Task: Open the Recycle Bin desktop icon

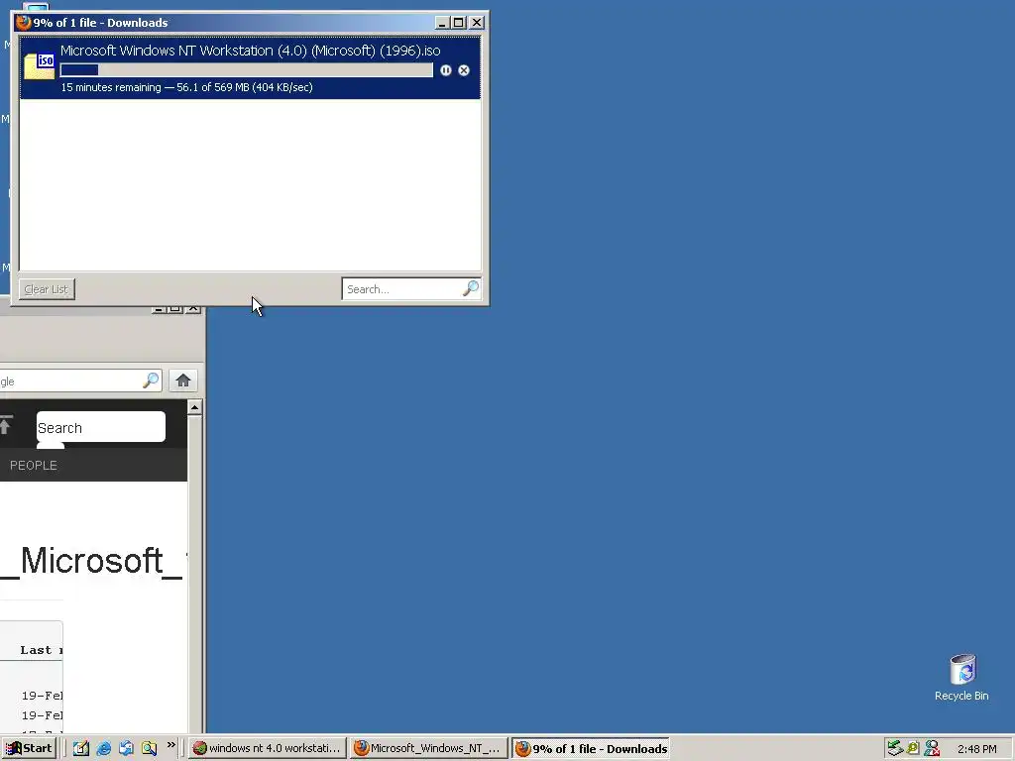Action: (961, 678)
